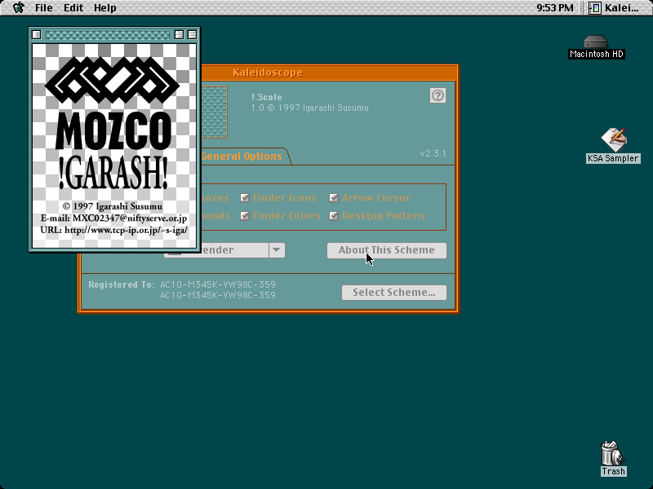This screenshot has width=653, height=489.
Task: Click the "Registered To:" label
Action: tap(122, 284)
